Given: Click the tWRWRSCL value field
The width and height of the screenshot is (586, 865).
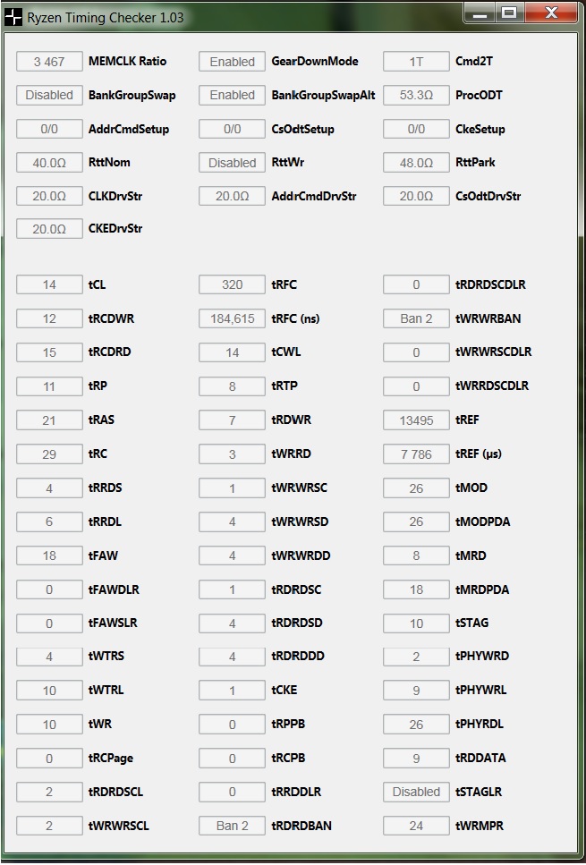Looking at the screenshot, I should [x=49, y=826].
